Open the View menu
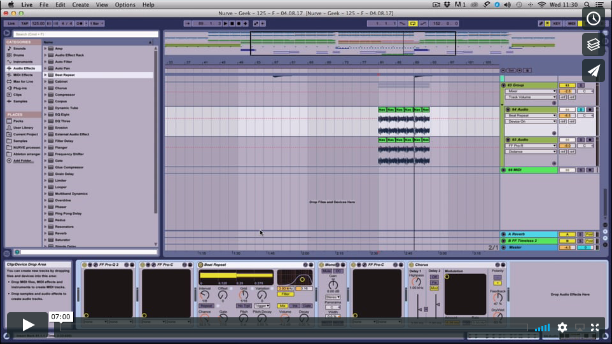612x344 pixels. 102,4
